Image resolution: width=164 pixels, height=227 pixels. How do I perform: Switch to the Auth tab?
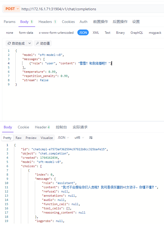point(83,22)
